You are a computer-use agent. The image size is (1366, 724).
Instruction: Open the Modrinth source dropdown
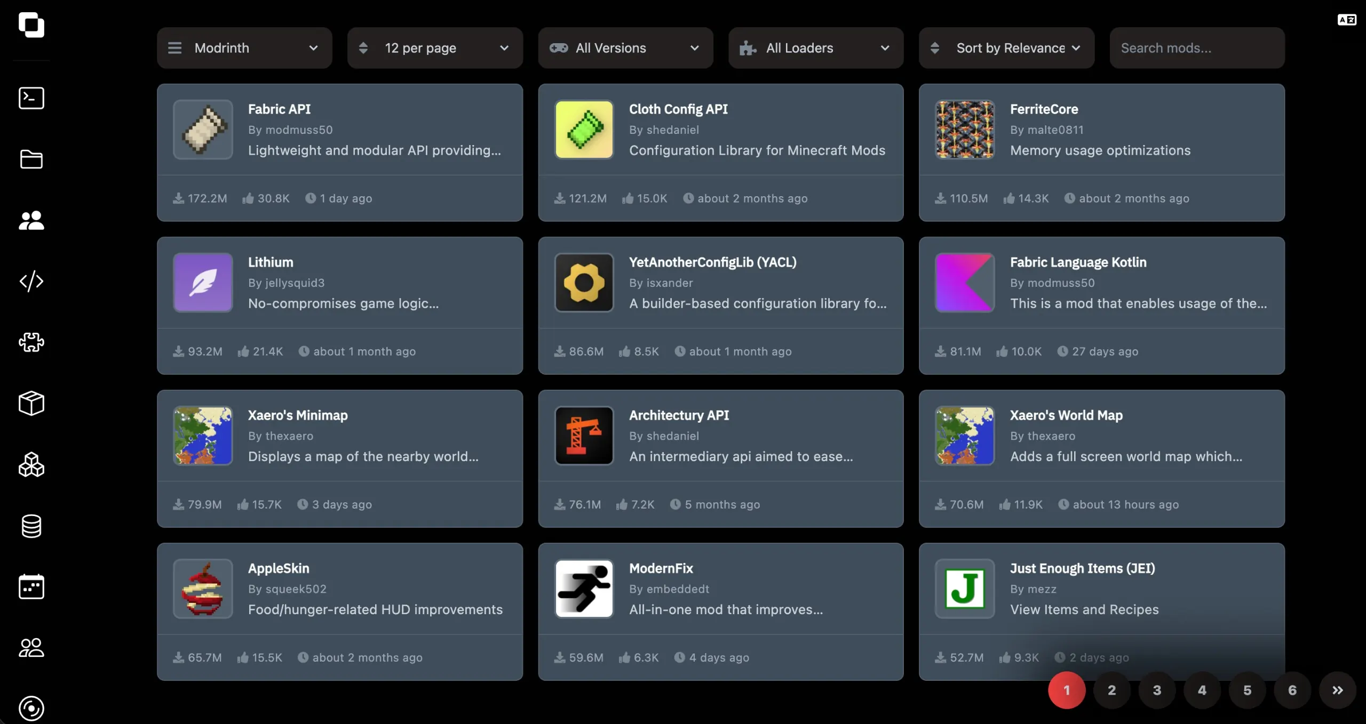click(244, 48)
